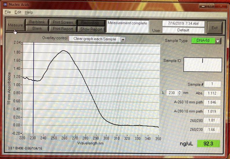Click the wavelength stepper arrows
The width and height of the screenshot is (230, 159).
click(180, 93)
